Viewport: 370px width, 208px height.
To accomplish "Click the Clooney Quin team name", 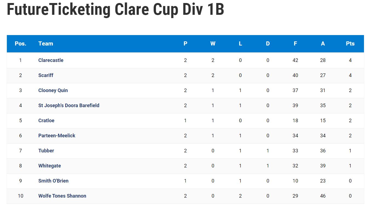I will (53, 90).
